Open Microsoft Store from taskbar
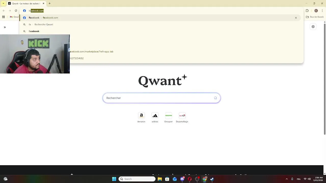Screen dimensions: 326x183 [x=167, y=179]
